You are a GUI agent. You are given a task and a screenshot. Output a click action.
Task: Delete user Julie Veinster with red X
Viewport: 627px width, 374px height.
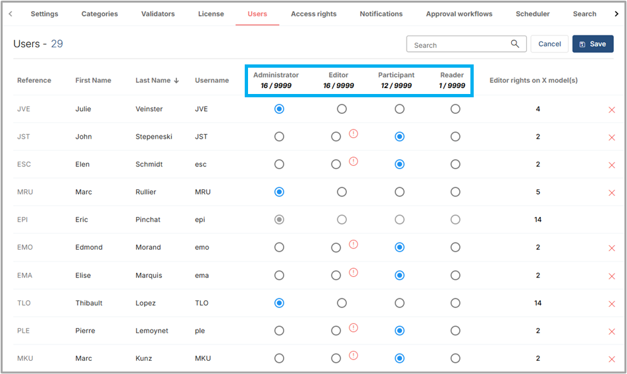point(612,110)
